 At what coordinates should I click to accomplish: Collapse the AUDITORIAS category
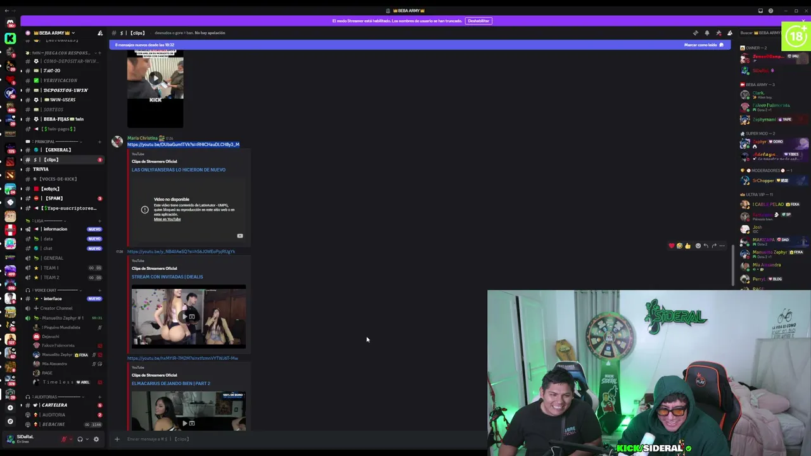(x=56, y=396)
